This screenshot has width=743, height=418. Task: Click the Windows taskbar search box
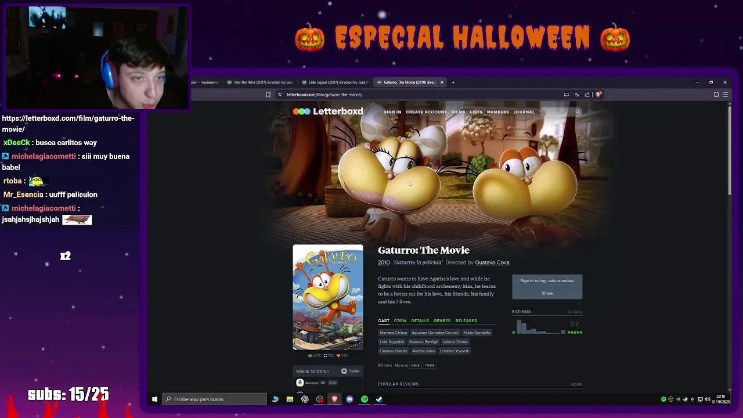214,399
